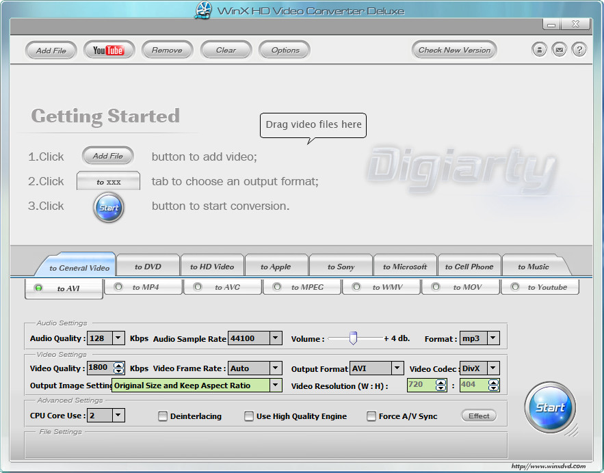Viewport: 604px width, 473px height.
Task: Close the converter window with X
Action: [575, 24]
